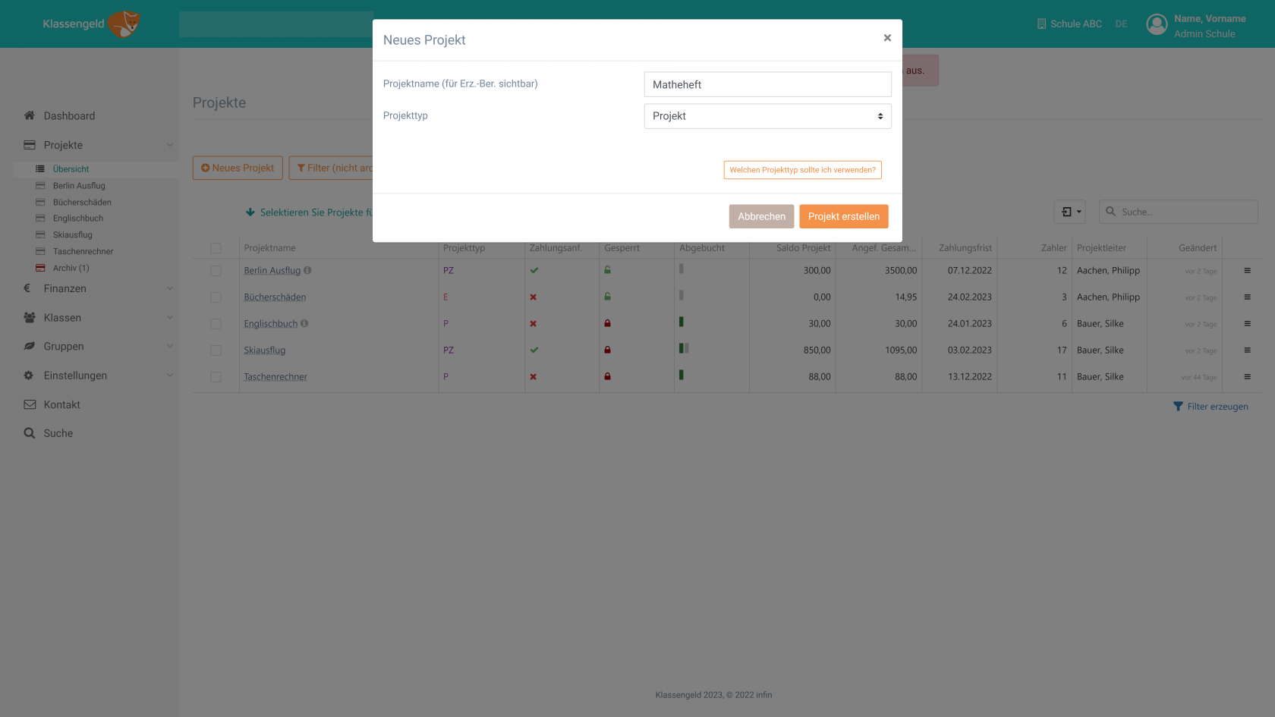Toggle the select-all projects checkbox
The image size is (1275, 717).
tap(216, 248)
